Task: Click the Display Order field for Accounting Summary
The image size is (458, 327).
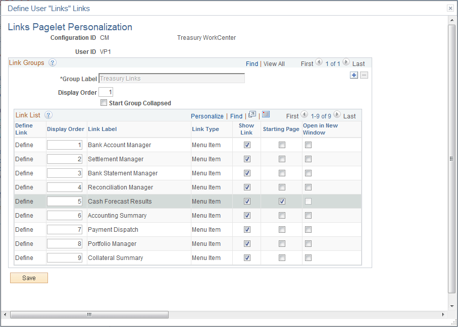Action: click(64, 215)
